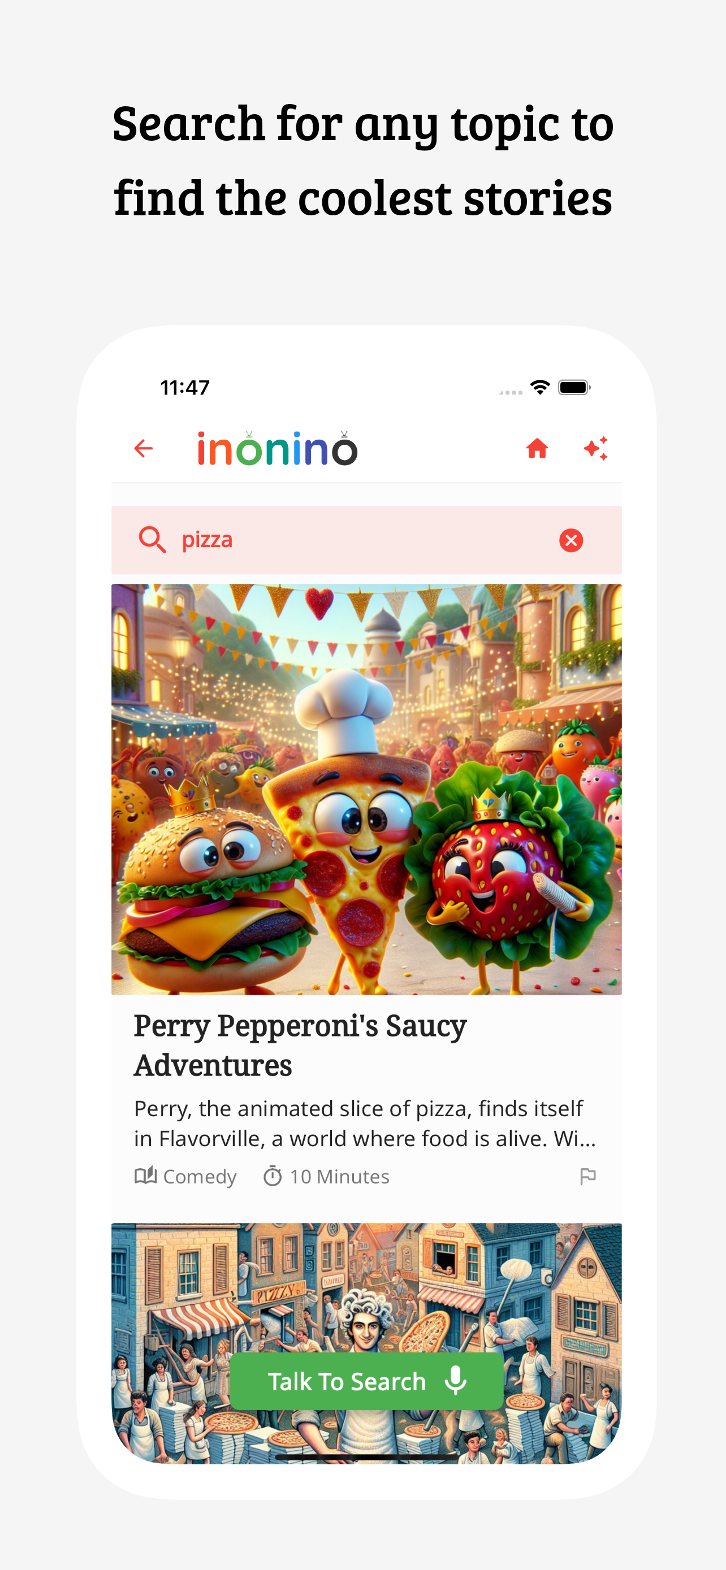Click the Comedy book icon

146,1176
